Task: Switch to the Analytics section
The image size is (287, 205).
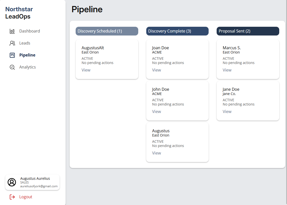Action: [x=27, y=67]
